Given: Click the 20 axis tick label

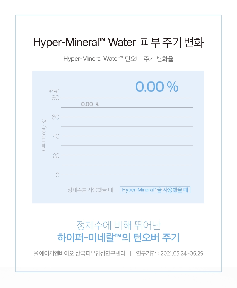Looking at the screenshot, I should (x=56, y=156).
